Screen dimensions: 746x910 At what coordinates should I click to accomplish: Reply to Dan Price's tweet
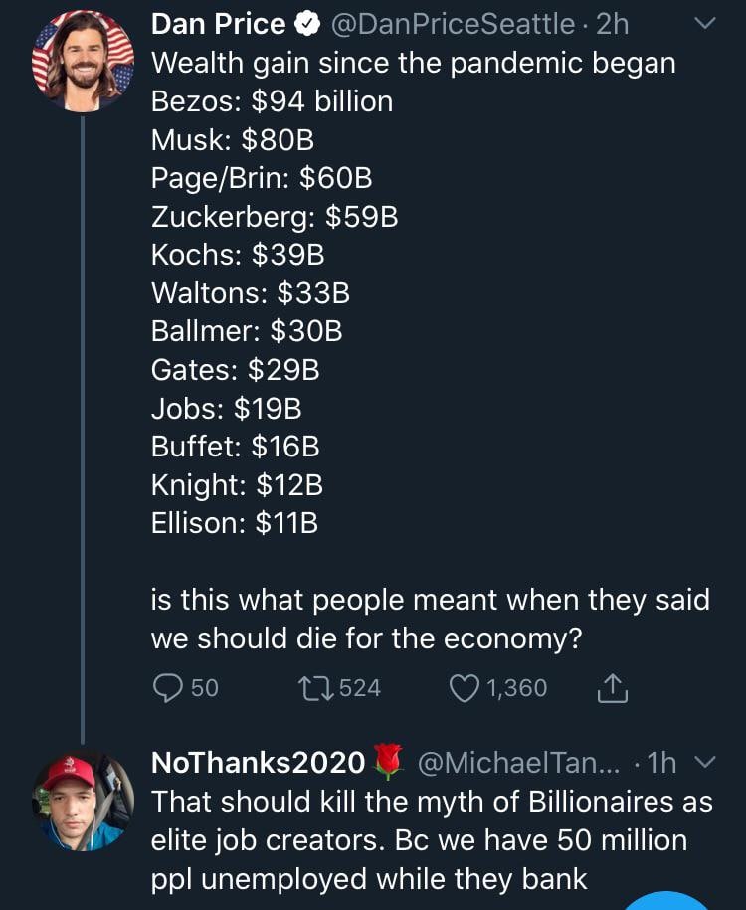pyautogui.click(x=169, y=687)
